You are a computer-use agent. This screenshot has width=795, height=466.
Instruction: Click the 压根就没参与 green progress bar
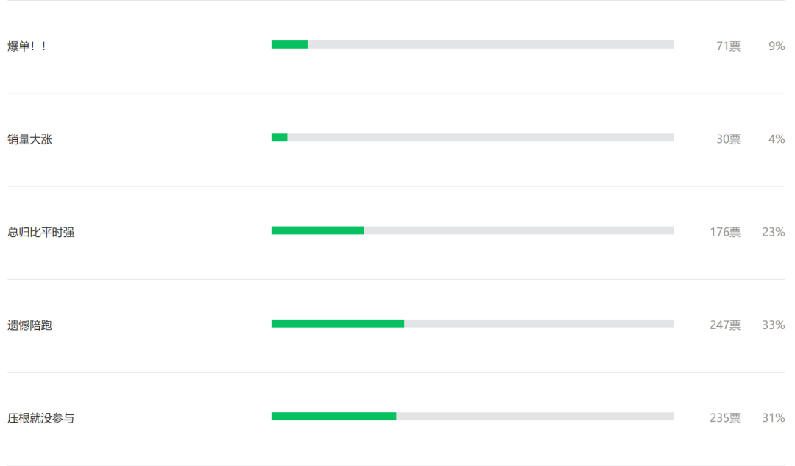click(x=333, y=417)
